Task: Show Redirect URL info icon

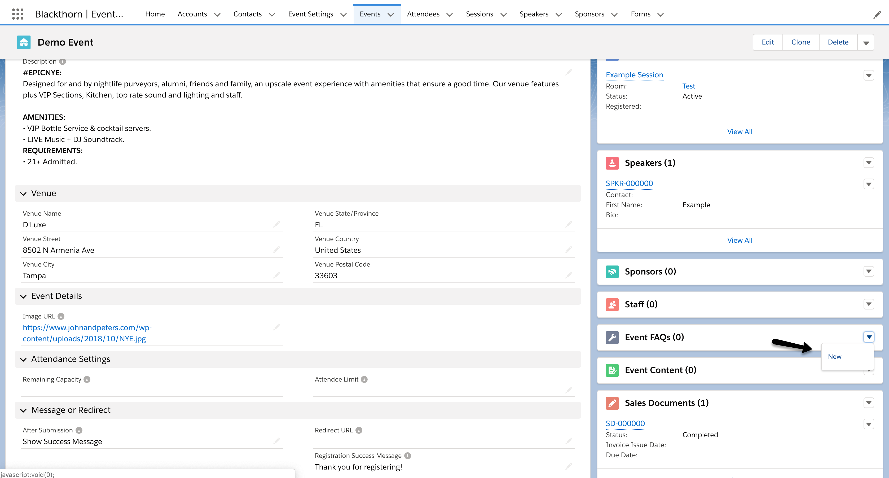Action: click(359, 430)
